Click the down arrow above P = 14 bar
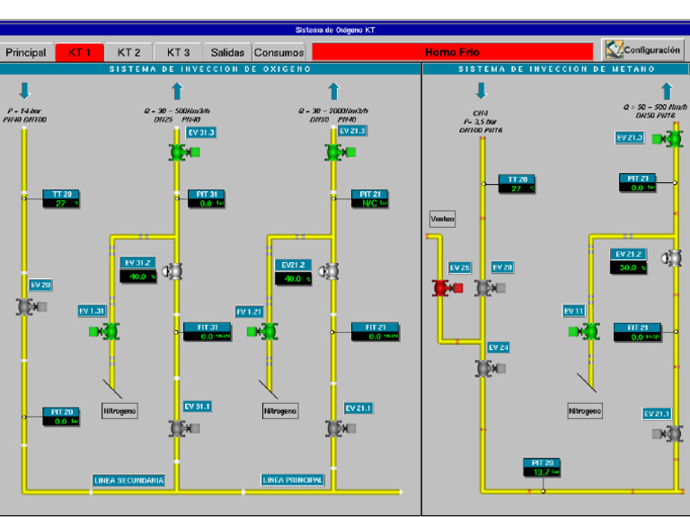Screen dimensions: 690x517 (24, 90)
